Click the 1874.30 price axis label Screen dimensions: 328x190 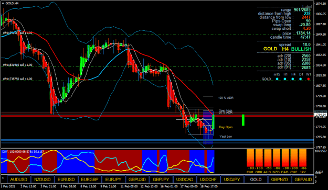(x=321, y=4)
